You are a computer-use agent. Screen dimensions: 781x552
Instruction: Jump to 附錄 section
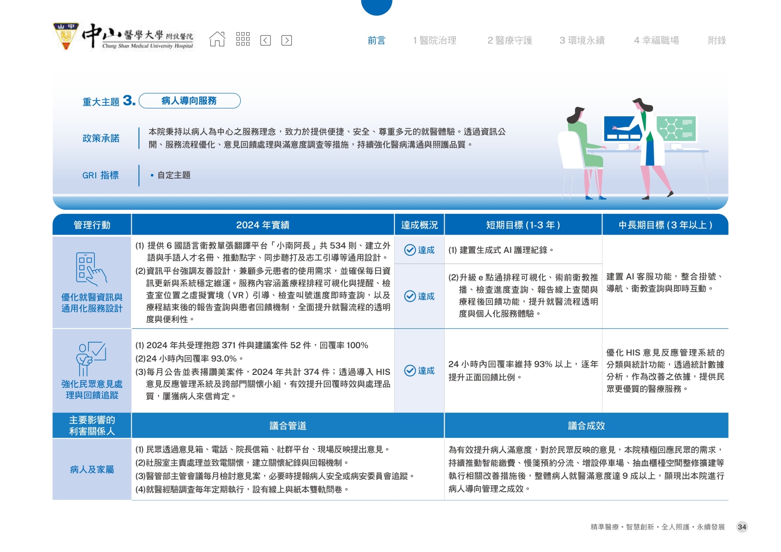pyautogui.click(x=717, y=40)
